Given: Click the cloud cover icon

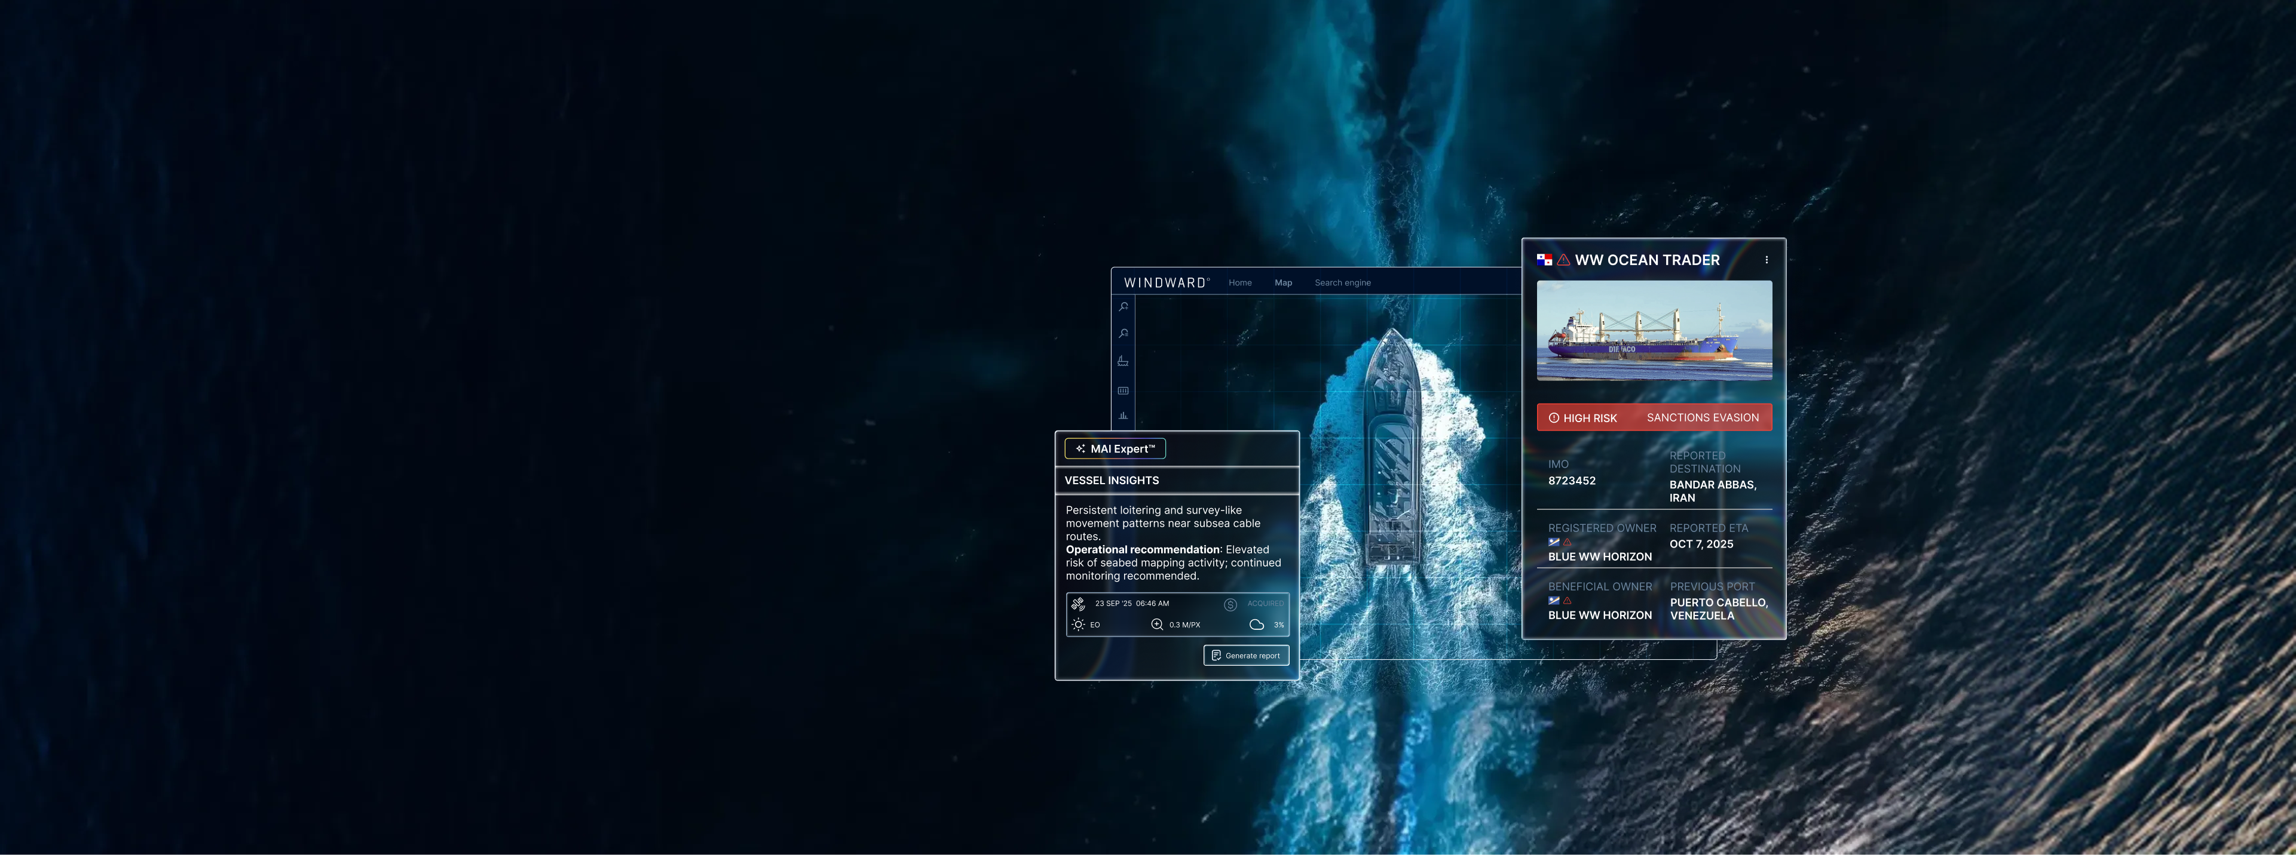Looking at the screenshot, I should click(1257, 625).
